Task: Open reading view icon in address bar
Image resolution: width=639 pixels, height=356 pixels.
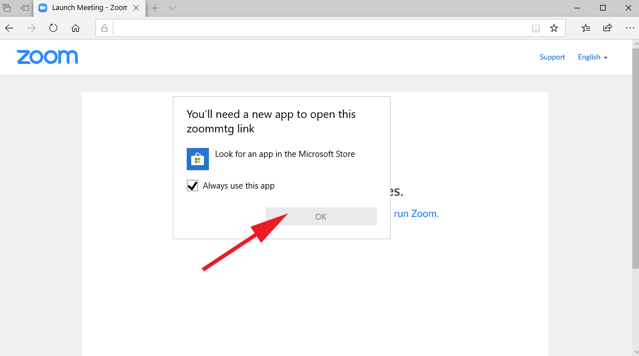Action: tap(536, 28)
